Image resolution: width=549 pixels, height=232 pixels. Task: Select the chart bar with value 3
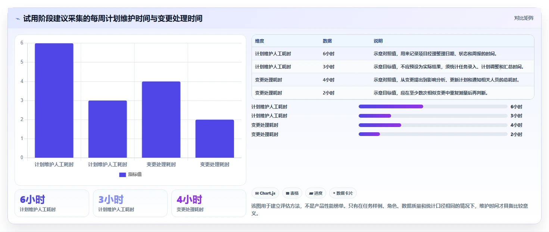coord(107,129)
